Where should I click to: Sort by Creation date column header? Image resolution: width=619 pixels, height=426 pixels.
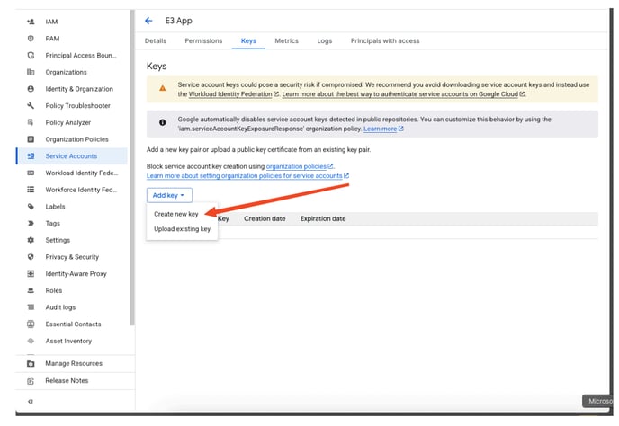tap(264, 218)
